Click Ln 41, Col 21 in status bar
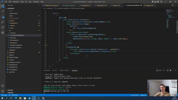178x100 pixels. point(135,95)
